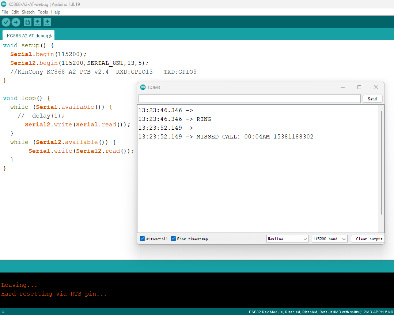
Task: Click the Clear output button
Action: coord(367,239)
